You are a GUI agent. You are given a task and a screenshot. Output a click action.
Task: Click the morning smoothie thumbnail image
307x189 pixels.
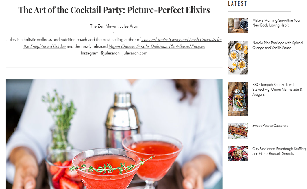pyautogui.click(x=238, y=25)
